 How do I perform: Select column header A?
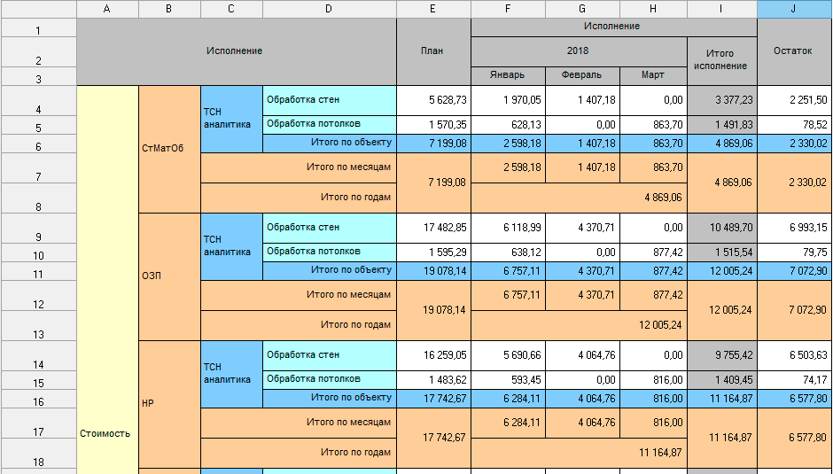tap(107, 9)
